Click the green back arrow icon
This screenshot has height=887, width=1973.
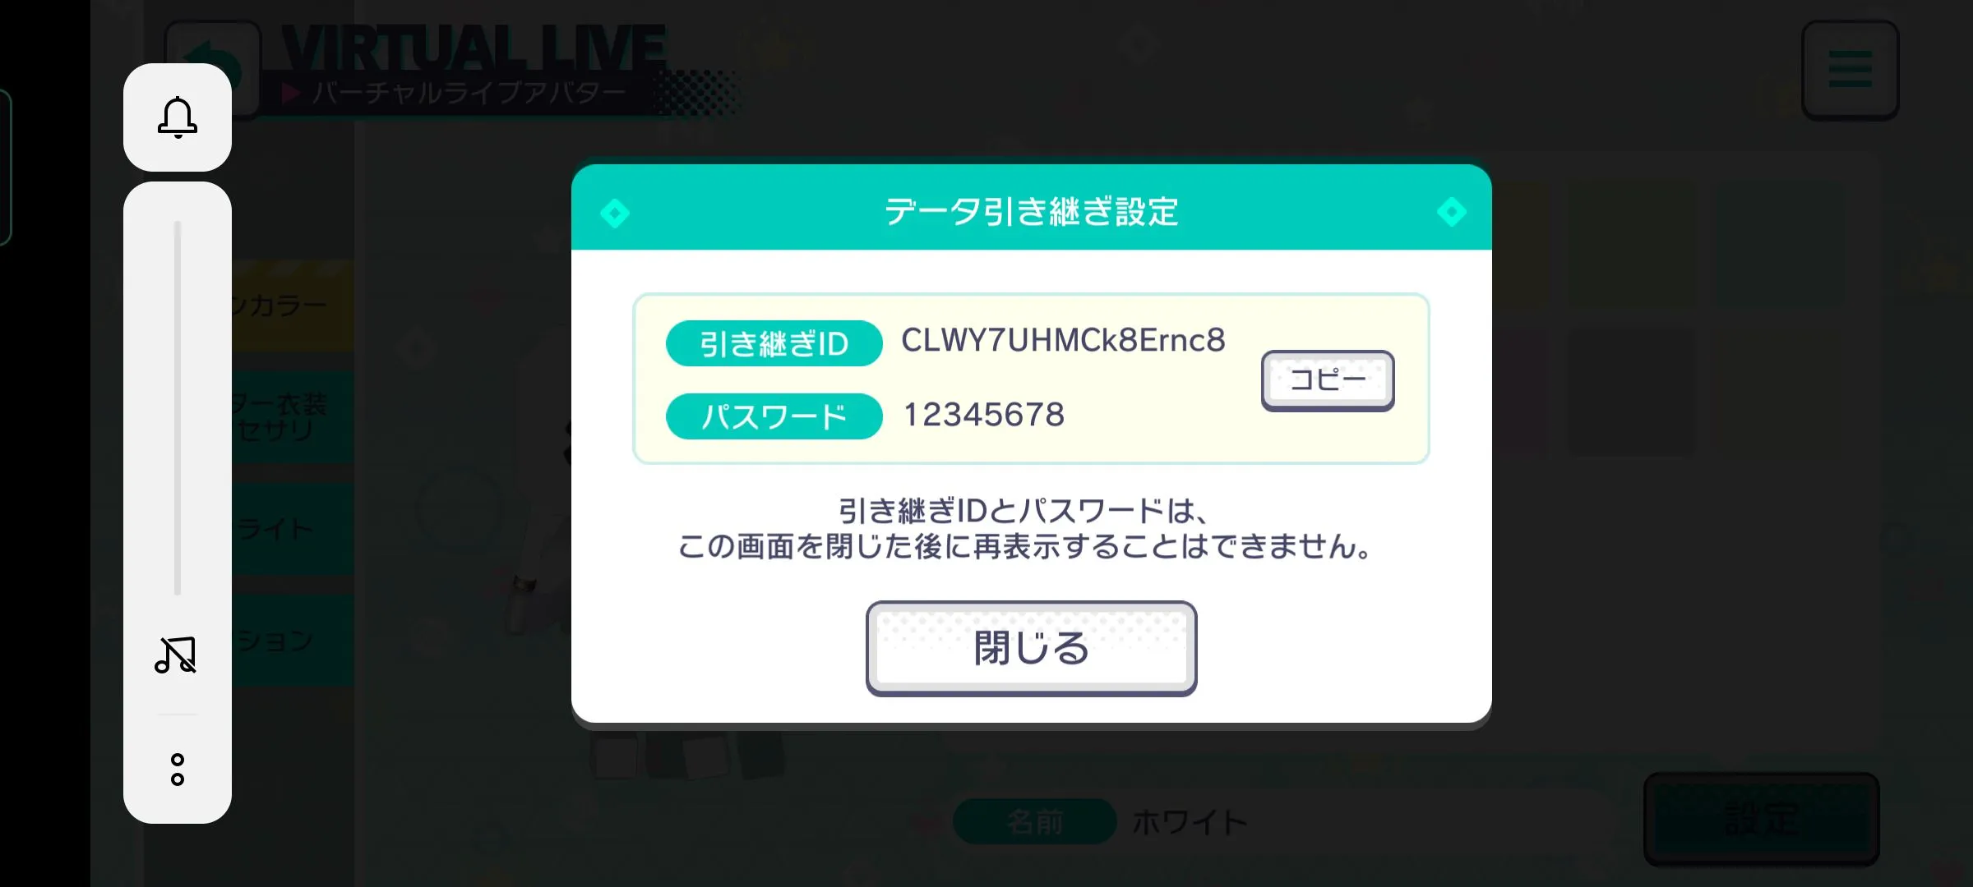tap(214, 69)
